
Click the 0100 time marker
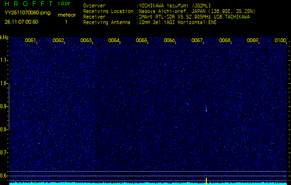click(x=280, y=41)
